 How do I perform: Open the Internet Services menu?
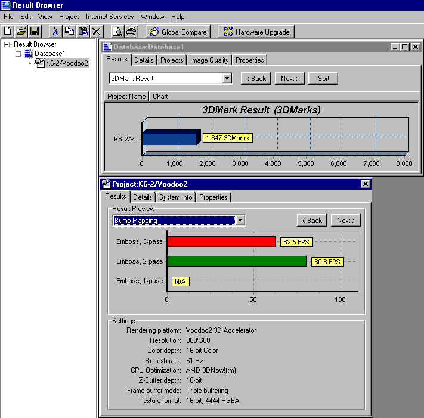(x=110, y=17)
